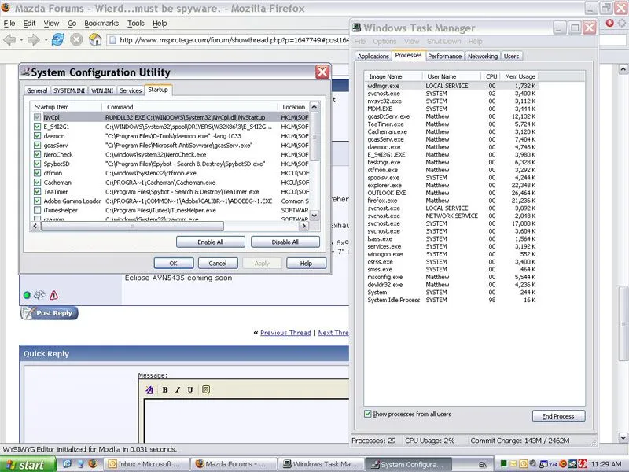Switch to Inbox - Microsoft taskbar button

point(147,464)
